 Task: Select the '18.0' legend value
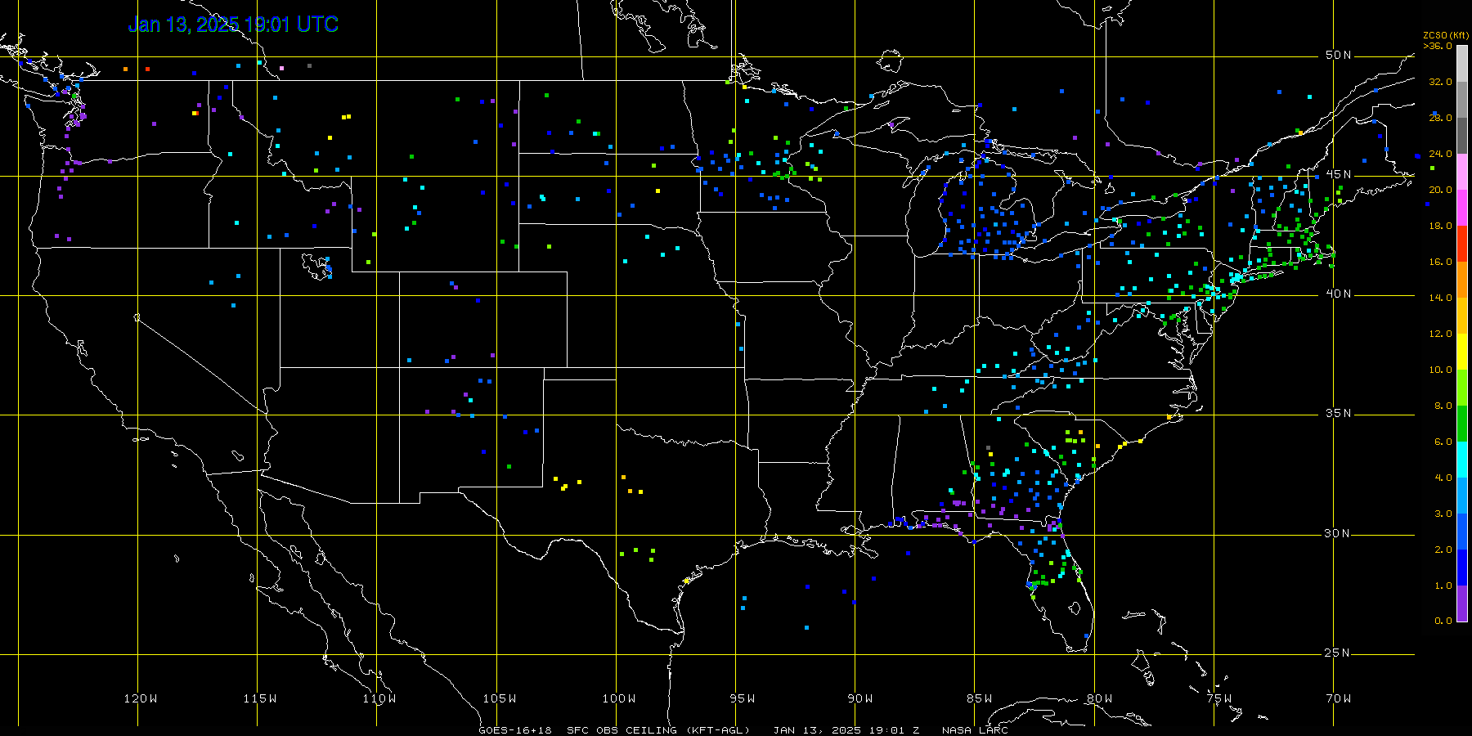point(1440,226)
